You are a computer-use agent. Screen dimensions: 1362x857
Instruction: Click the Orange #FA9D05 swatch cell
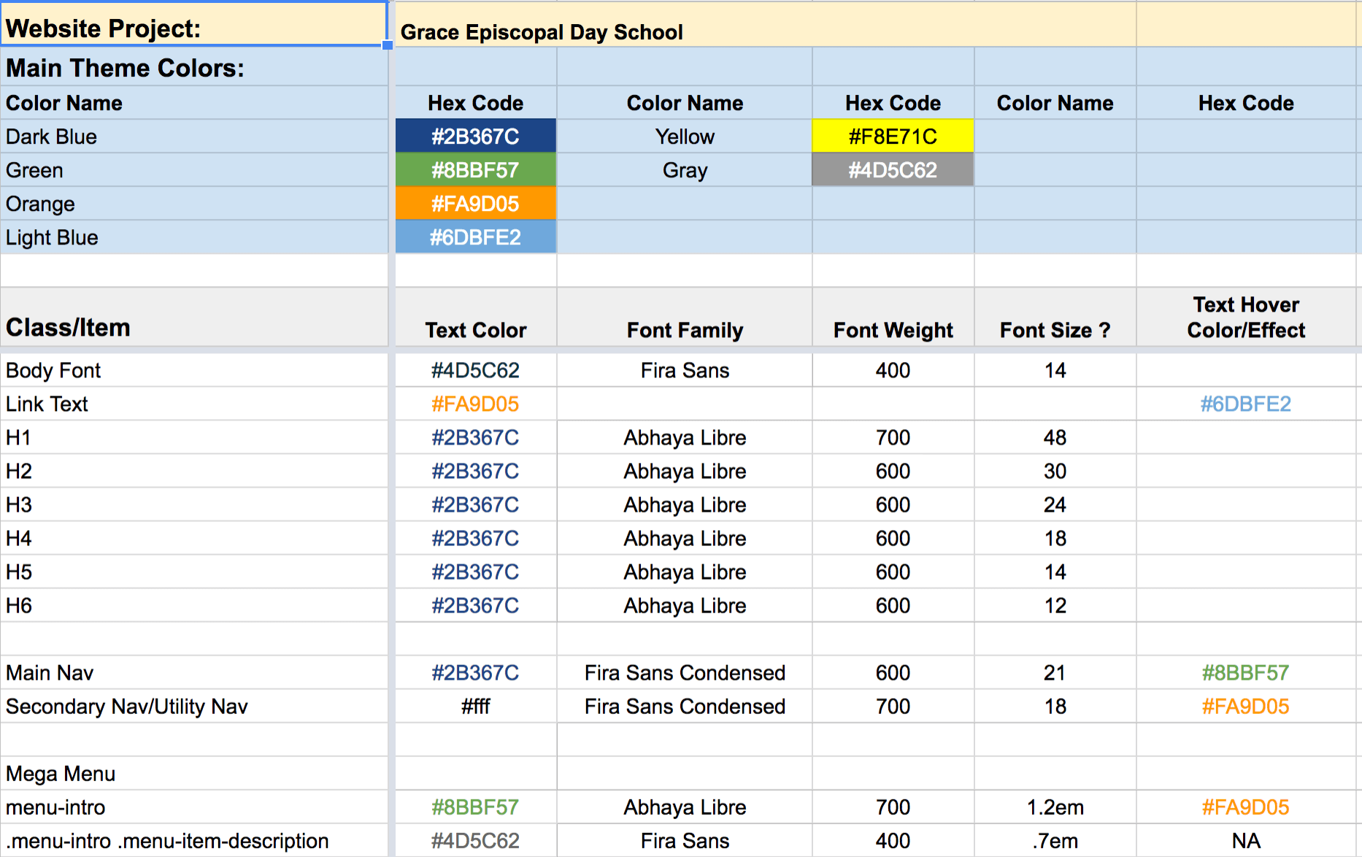[x=475, y=204]
